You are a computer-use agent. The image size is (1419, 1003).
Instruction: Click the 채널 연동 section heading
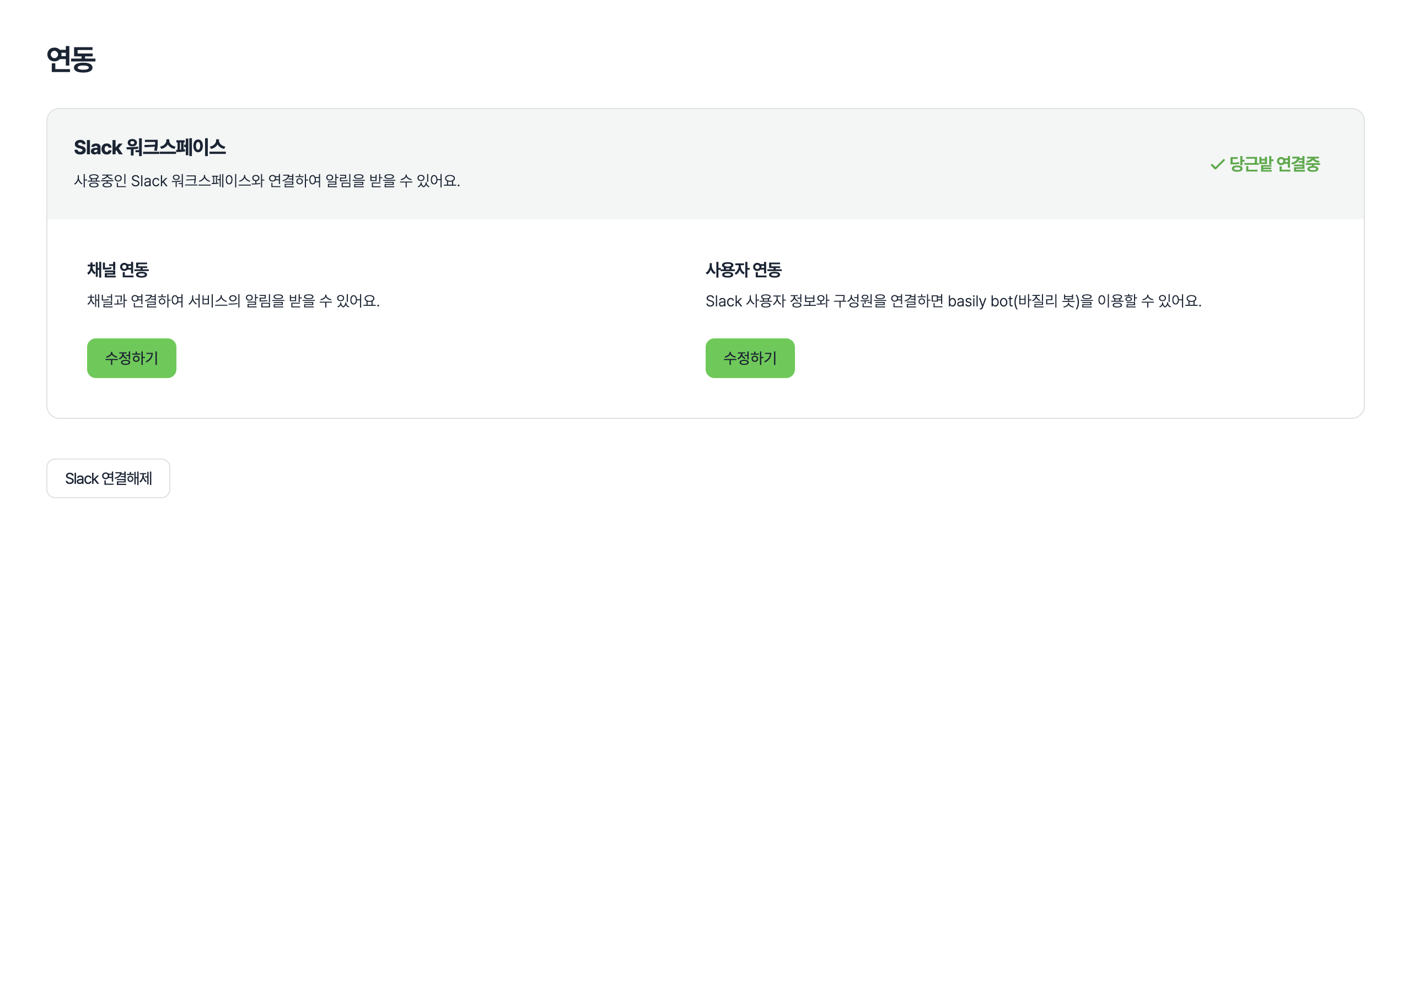pyautogui.click(x=118, y=270)
